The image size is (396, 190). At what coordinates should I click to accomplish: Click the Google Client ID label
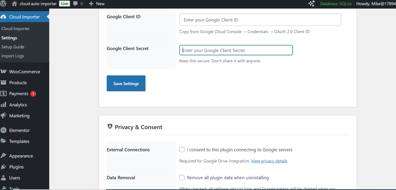click(x=123, y=16)
